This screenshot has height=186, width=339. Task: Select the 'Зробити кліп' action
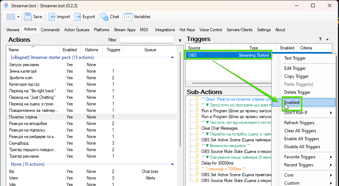tap(92, 78)
